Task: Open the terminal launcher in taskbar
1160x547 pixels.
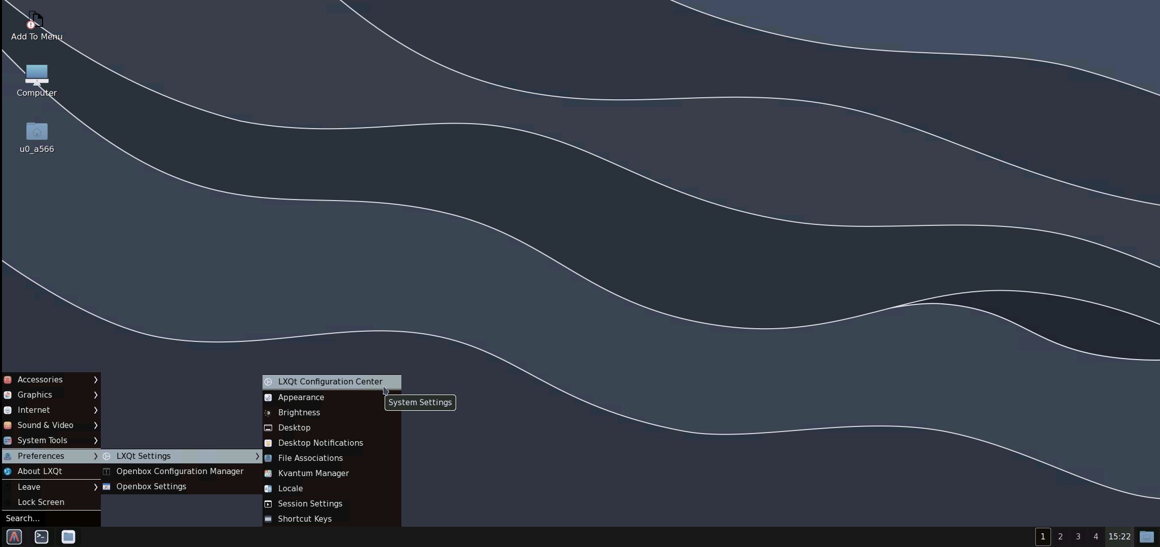Action: pos(42,537)
